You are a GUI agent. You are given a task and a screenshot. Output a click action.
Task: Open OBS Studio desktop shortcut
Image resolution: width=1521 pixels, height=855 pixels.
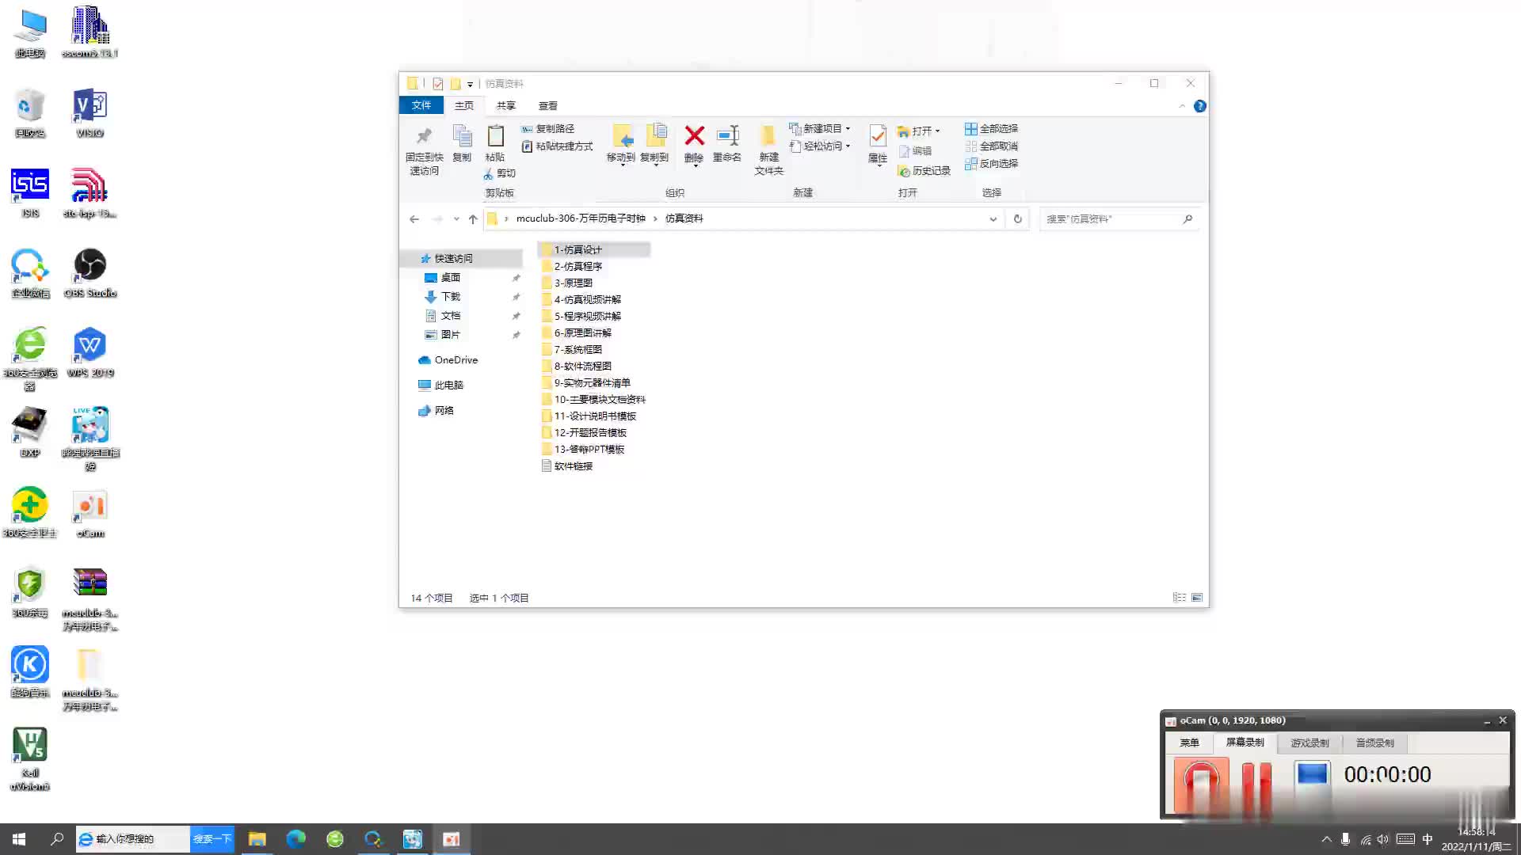pyautogui.click(x=90, y=273)
